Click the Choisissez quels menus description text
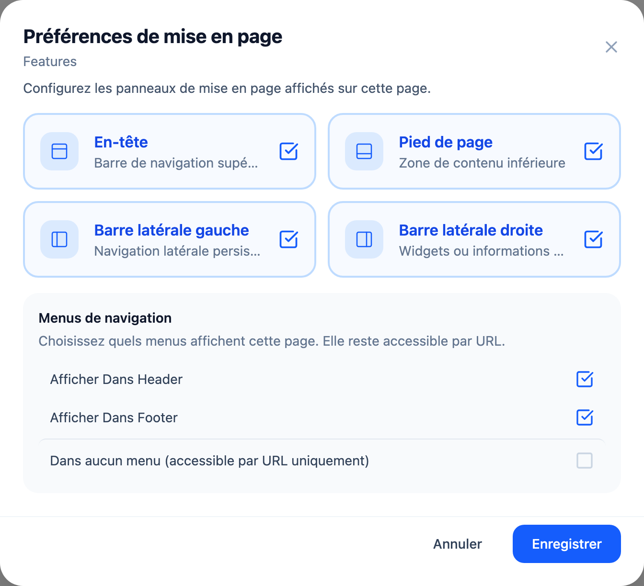The image size is (644, 586). point(272,341)
